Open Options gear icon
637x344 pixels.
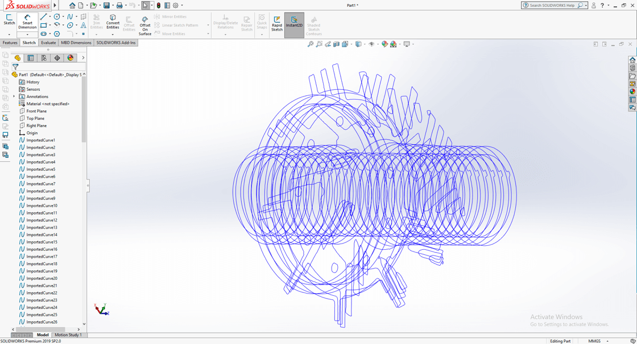(176, 5)
